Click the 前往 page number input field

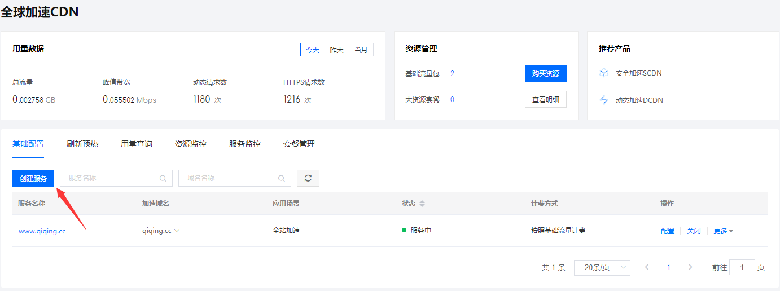742,267
